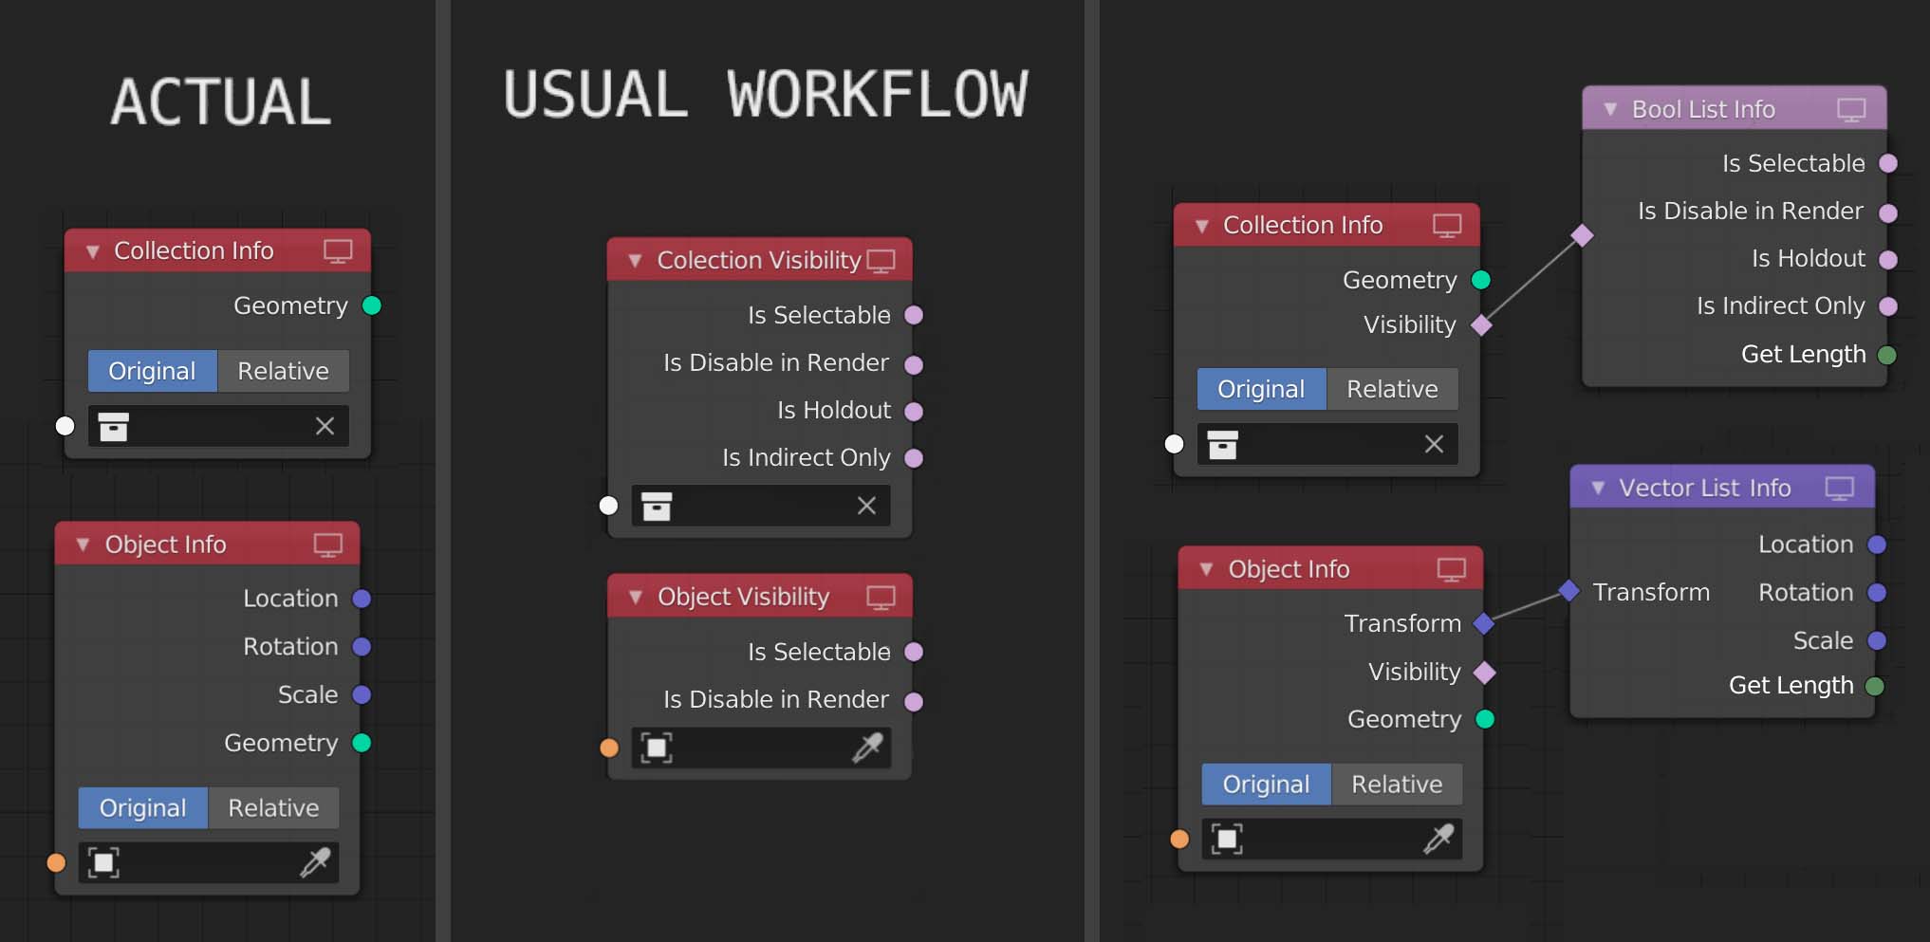Click Is Indirect Only socket on Bool List Info

click(1888, 306)
